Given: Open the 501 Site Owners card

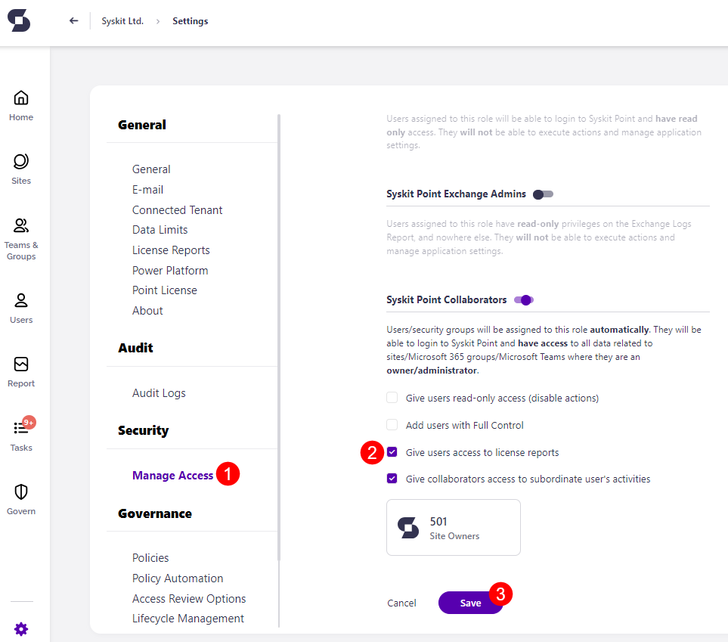Looking at the screenshot, I should click(453, 527).
